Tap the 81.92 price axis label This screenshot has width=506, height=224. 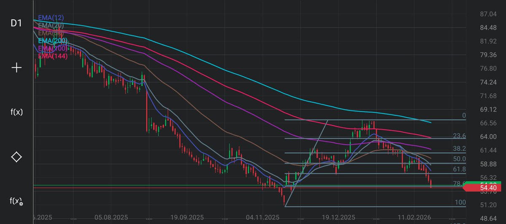(488, 41)
